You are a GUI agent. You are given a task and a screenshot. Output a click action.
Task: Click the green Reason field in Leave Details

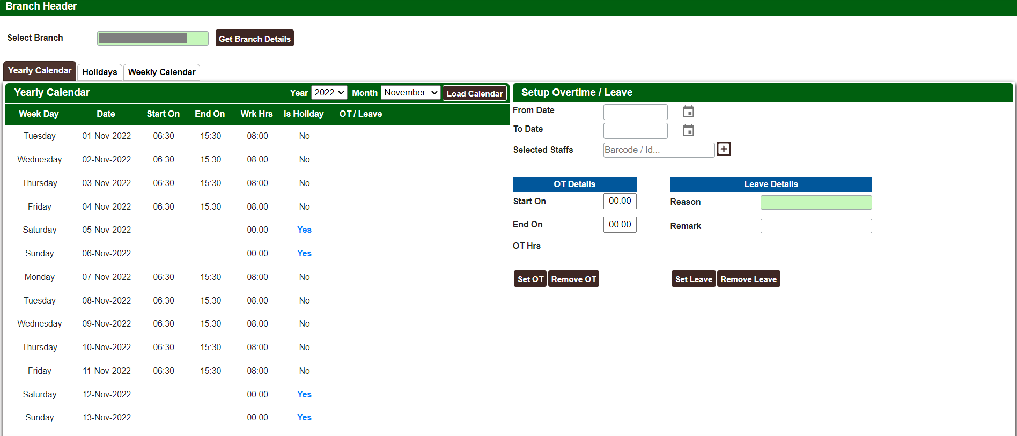tap(816, 202)
